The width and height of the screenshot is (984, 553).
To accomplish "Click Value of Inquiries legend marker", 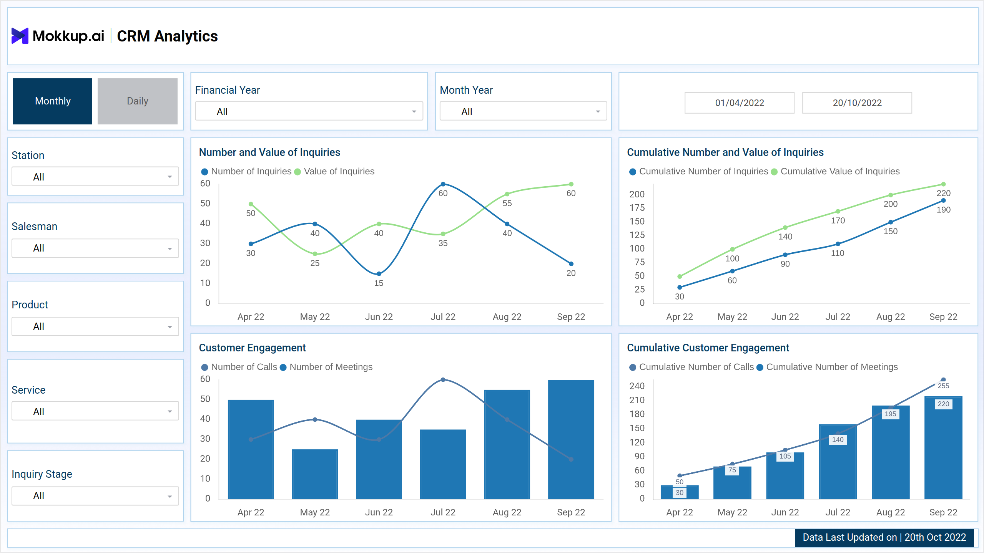I will pos(298,172).
